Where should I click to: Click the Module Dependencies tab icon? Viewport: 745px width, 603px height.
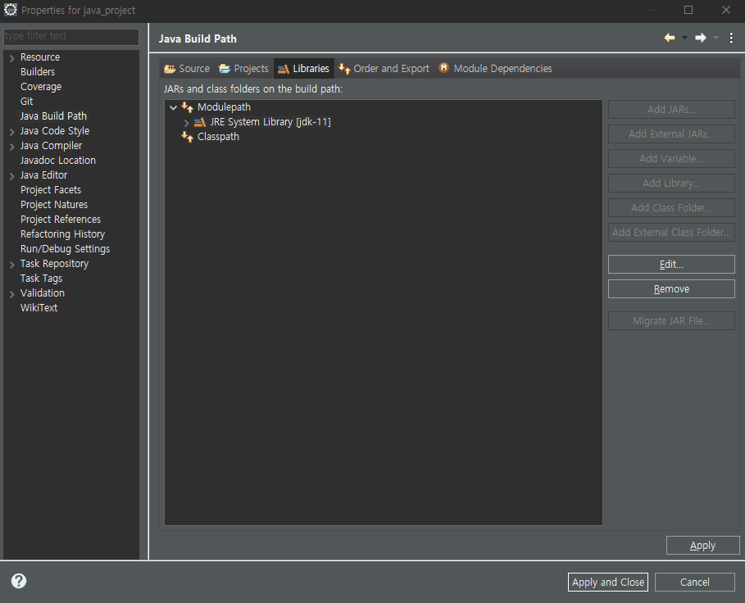[443, 68]
